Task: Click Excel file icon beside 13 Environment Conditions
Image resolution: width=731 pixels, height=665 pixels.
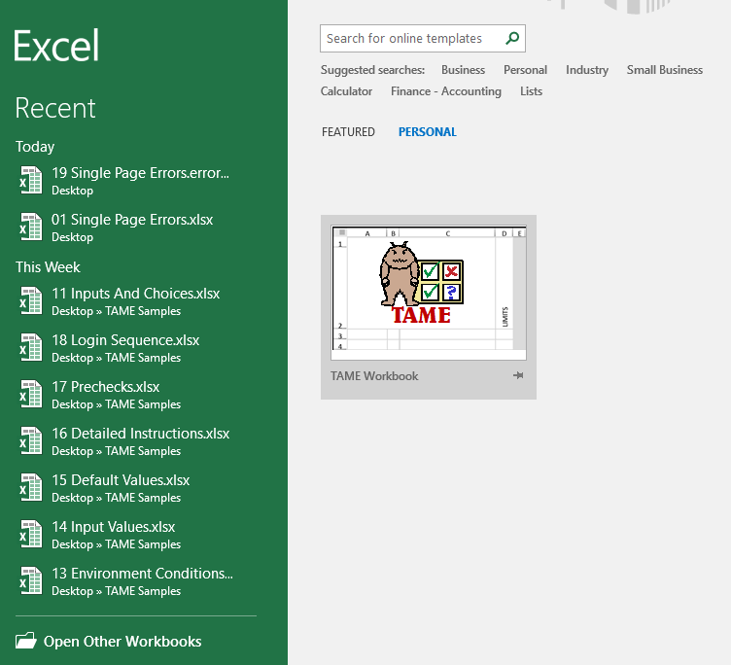Action: pos(31,580)
